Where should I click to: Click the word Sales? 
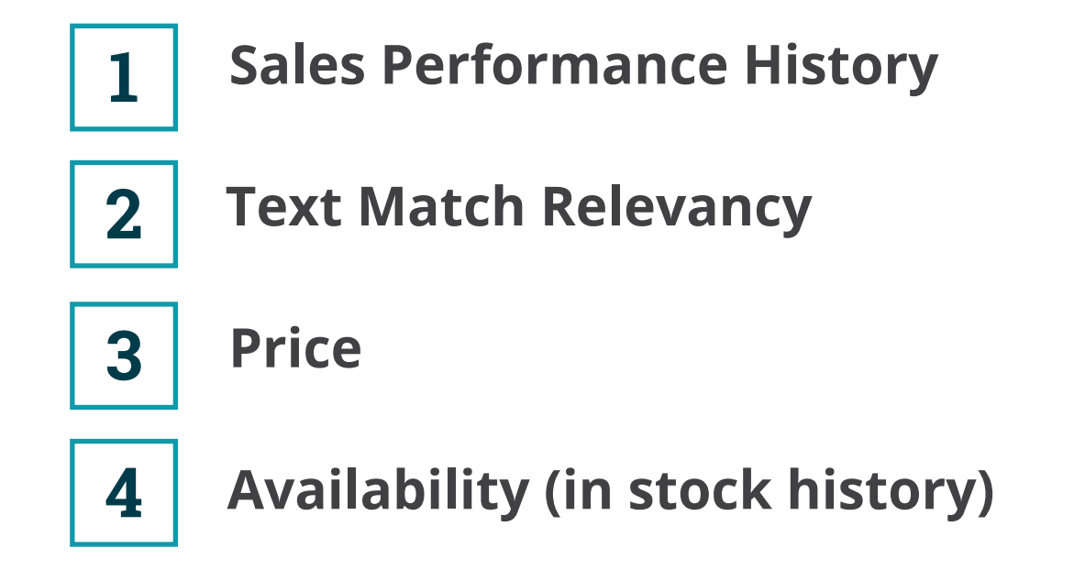coord(297,65)
